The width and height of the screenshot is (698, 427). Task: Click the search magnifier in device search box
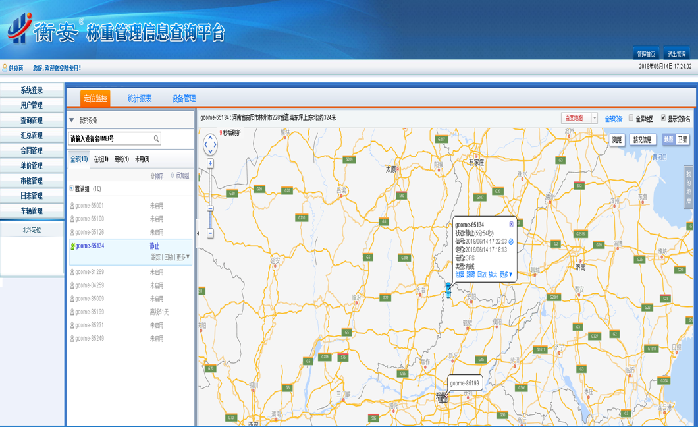(156, 139)
